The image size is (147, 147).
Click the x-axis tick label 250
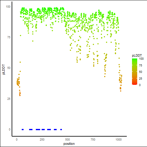click(x=42, y=140)
